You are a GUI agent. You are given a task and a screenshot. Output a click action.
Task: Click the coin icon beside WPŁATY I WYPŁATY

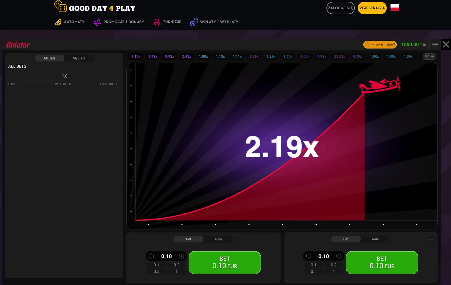[x=194, y=22]
